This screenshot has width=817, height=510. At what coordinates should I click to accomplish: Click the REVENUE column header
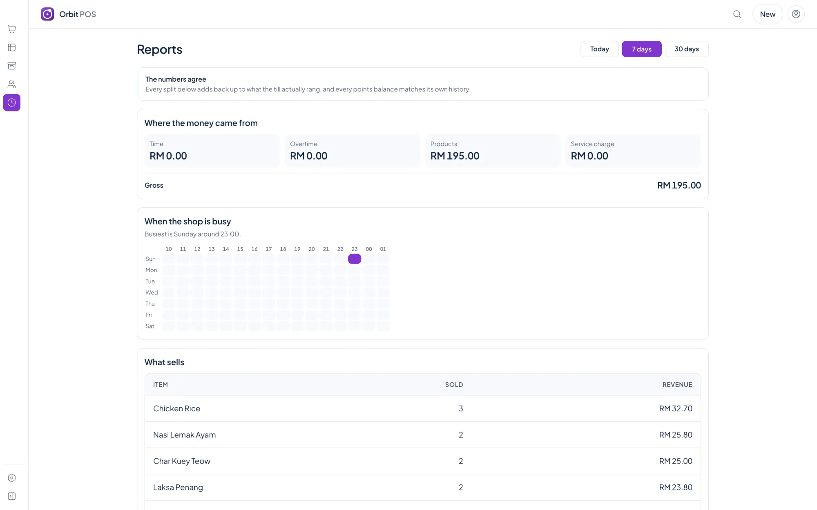tap(677, 385)
